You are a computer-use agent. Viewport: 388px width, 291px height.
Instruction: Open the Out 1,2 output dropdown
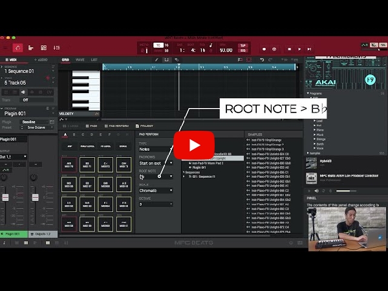[14, 156]
